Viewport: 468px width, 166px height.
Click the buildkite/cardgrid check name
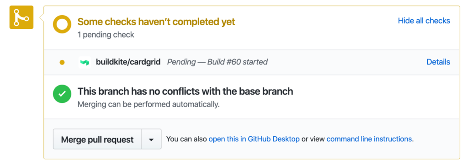[x=128, y=62]
